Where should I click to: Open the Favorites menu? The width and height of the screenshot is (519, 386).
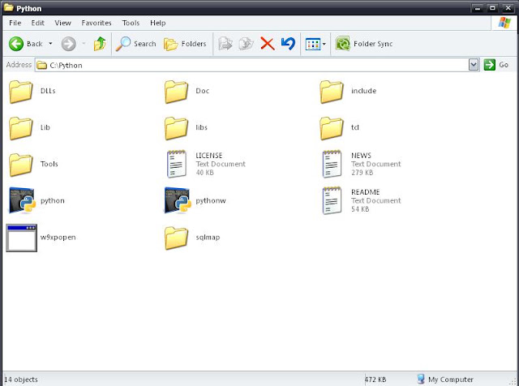[97, 23]
